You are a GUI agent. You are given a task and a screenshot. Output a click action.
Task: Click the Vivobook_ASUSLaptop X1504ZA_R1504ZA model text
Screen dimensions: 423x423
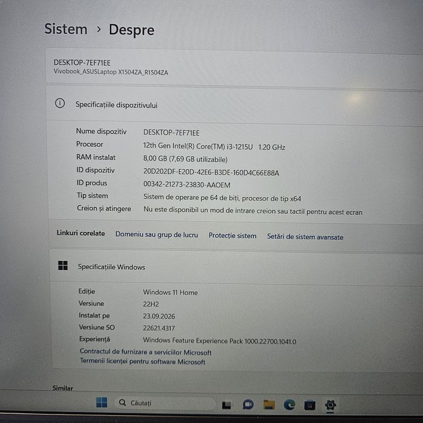tap(111, 72)
